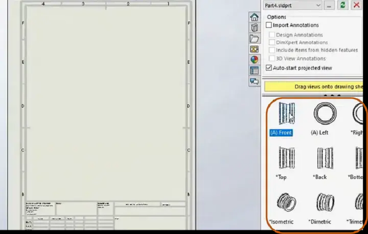The height and width of the screenshot is (234, 368).
Task: Toggle the Design Annotations checkbox
Action: click(272, 35)
